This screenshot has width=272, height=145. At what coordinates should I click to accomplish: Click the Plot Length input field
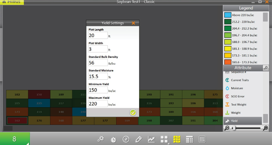(98, 35)
